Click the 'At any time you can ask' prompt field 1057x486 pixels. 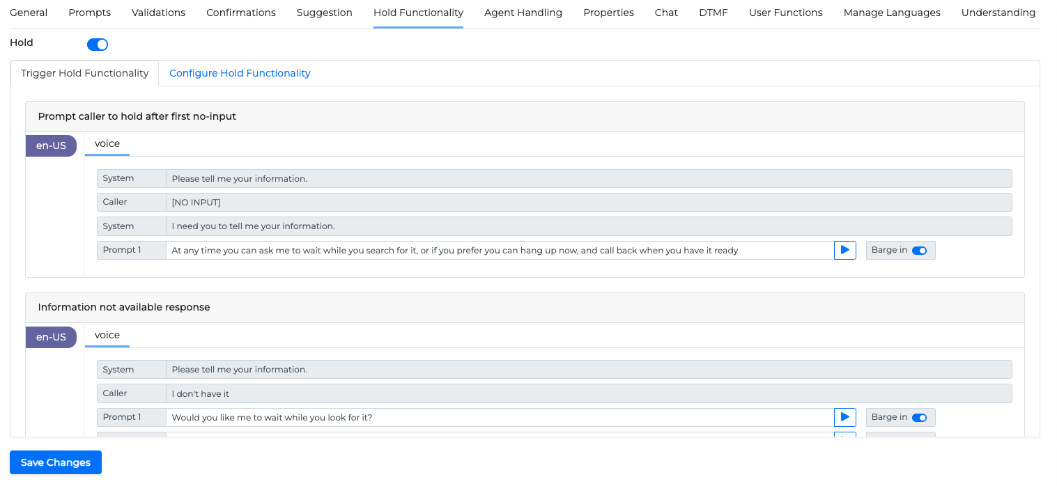(x=499, y=250)
